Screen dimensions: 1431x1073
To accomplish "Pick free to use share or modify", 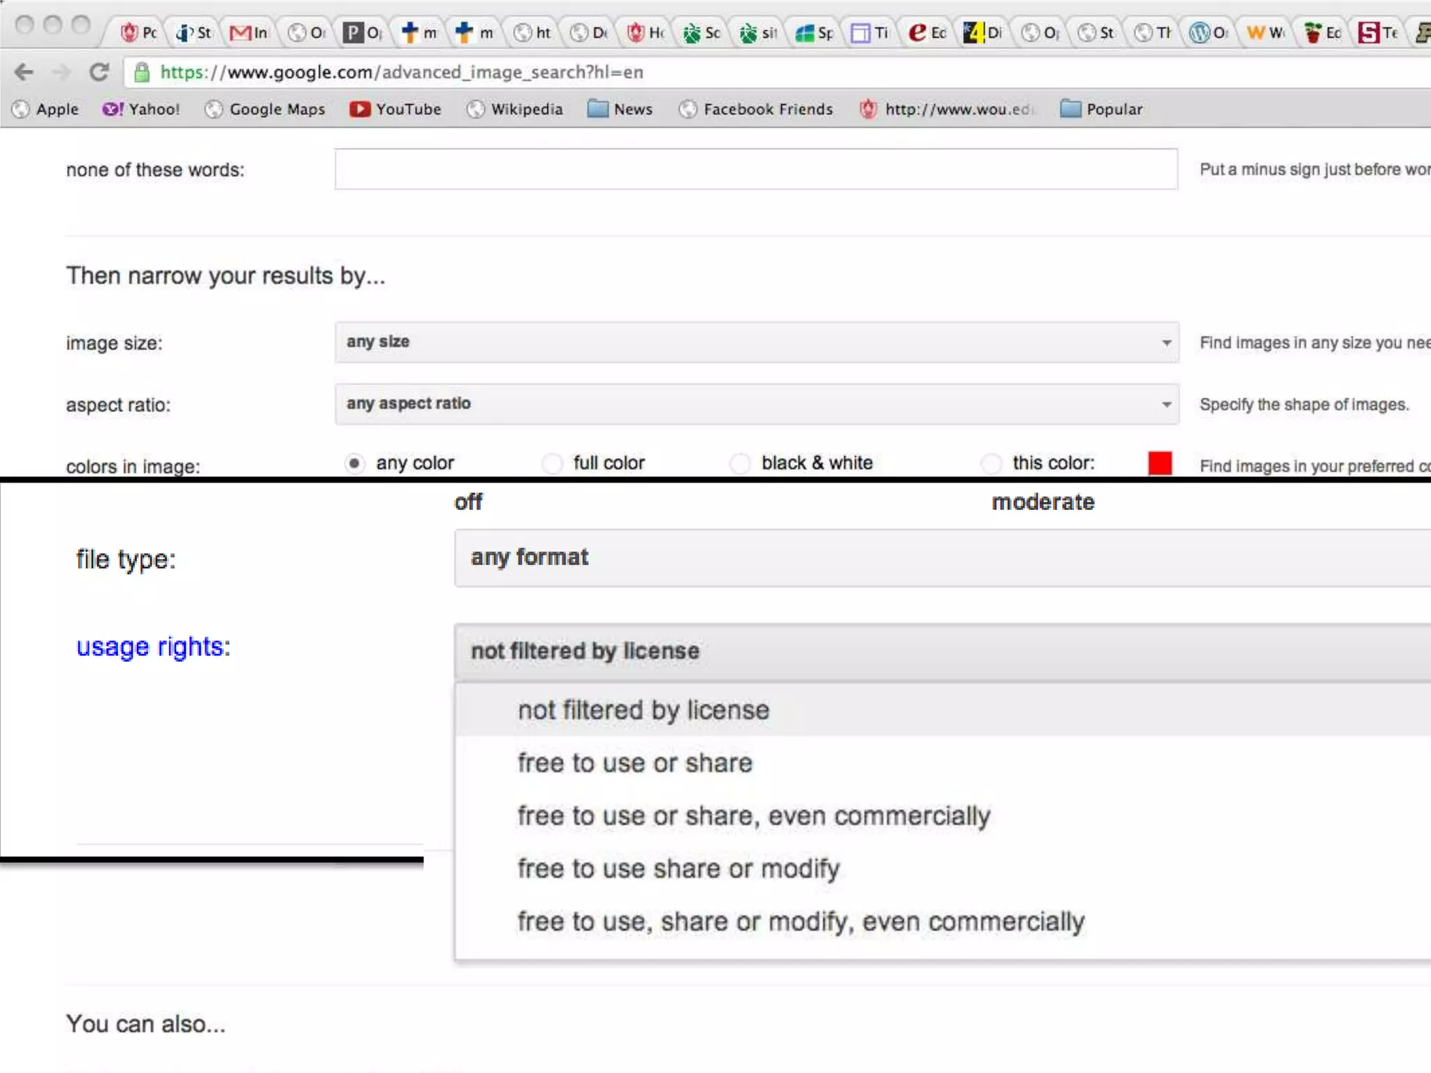I will [x=678, y=869].
